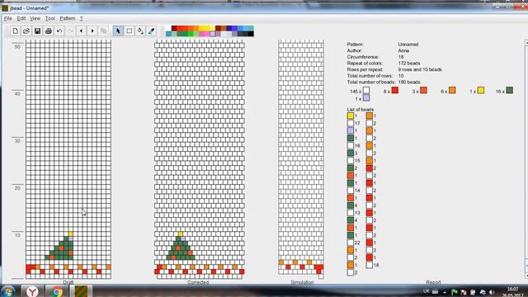Open the Windows Start button
Image resolution: width=528 pixels, height=297 pixels.
coord(7,291)
